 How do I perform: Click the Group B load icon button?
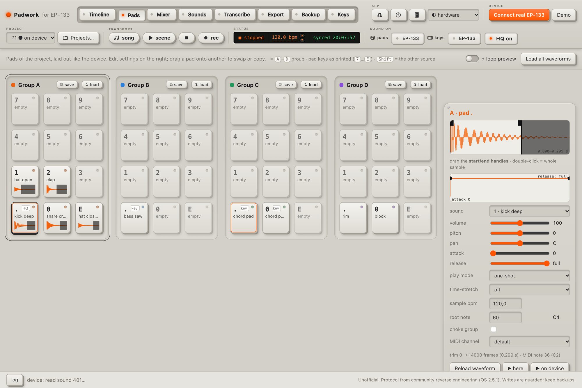pyautogui.click(x=202, y=85)
